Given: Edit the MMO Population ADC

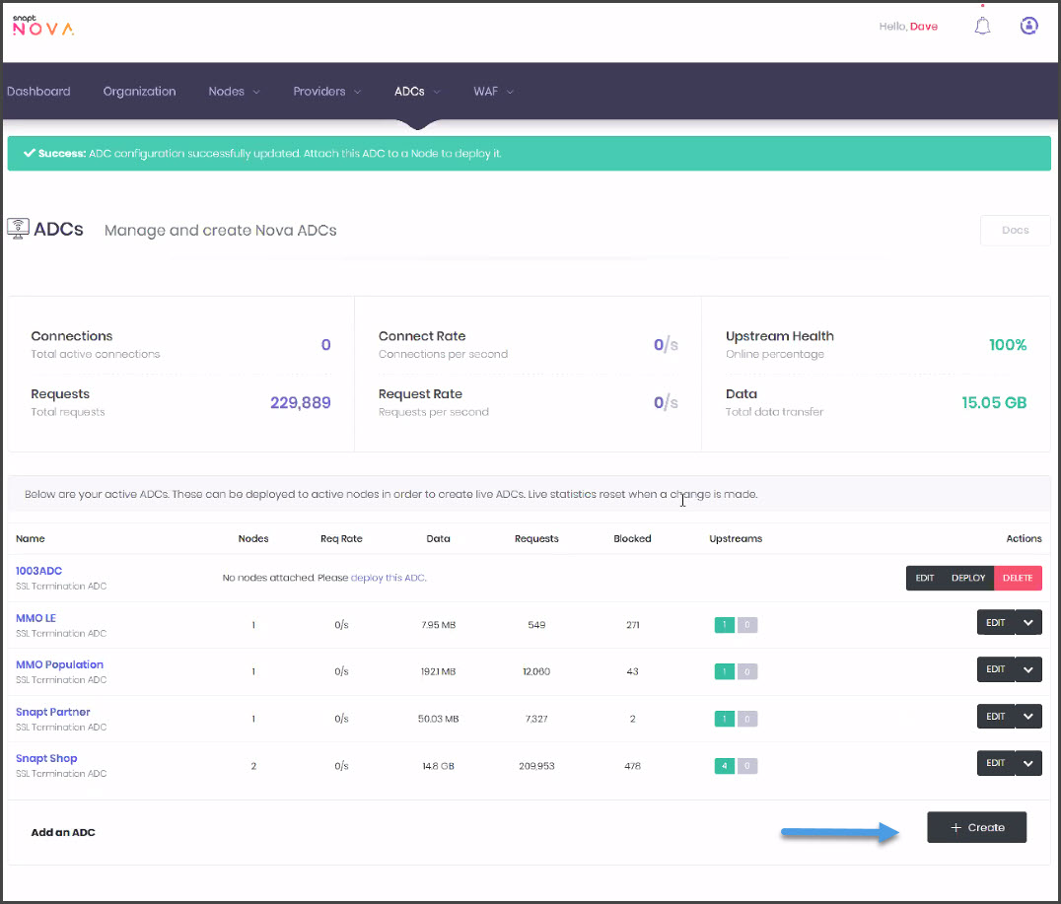Looking at the screenshot, I should tap(995, 669).
